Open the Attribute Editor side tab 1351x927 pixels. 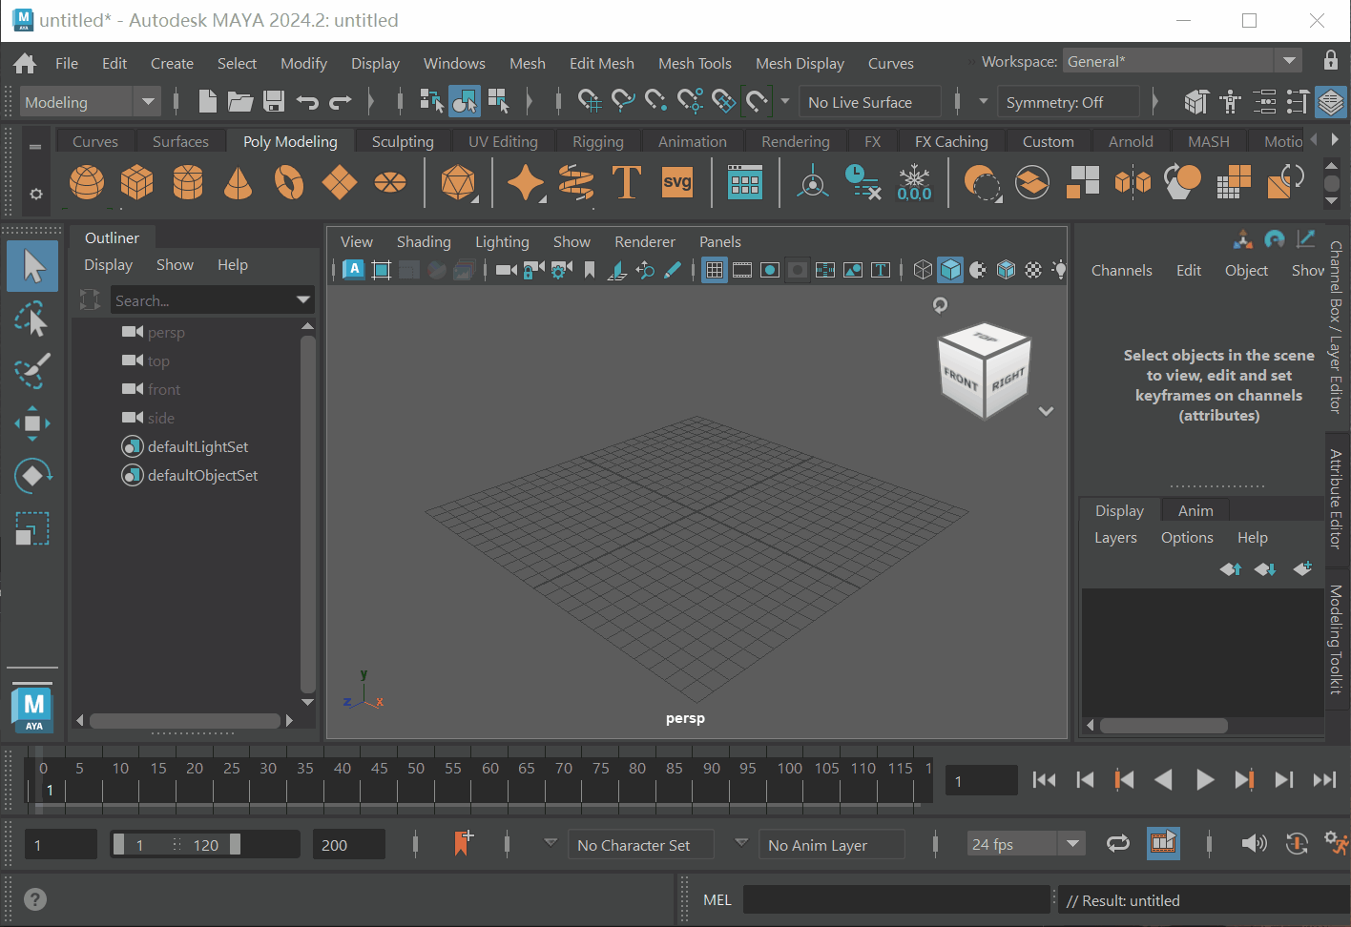(x=1337, y=499)
